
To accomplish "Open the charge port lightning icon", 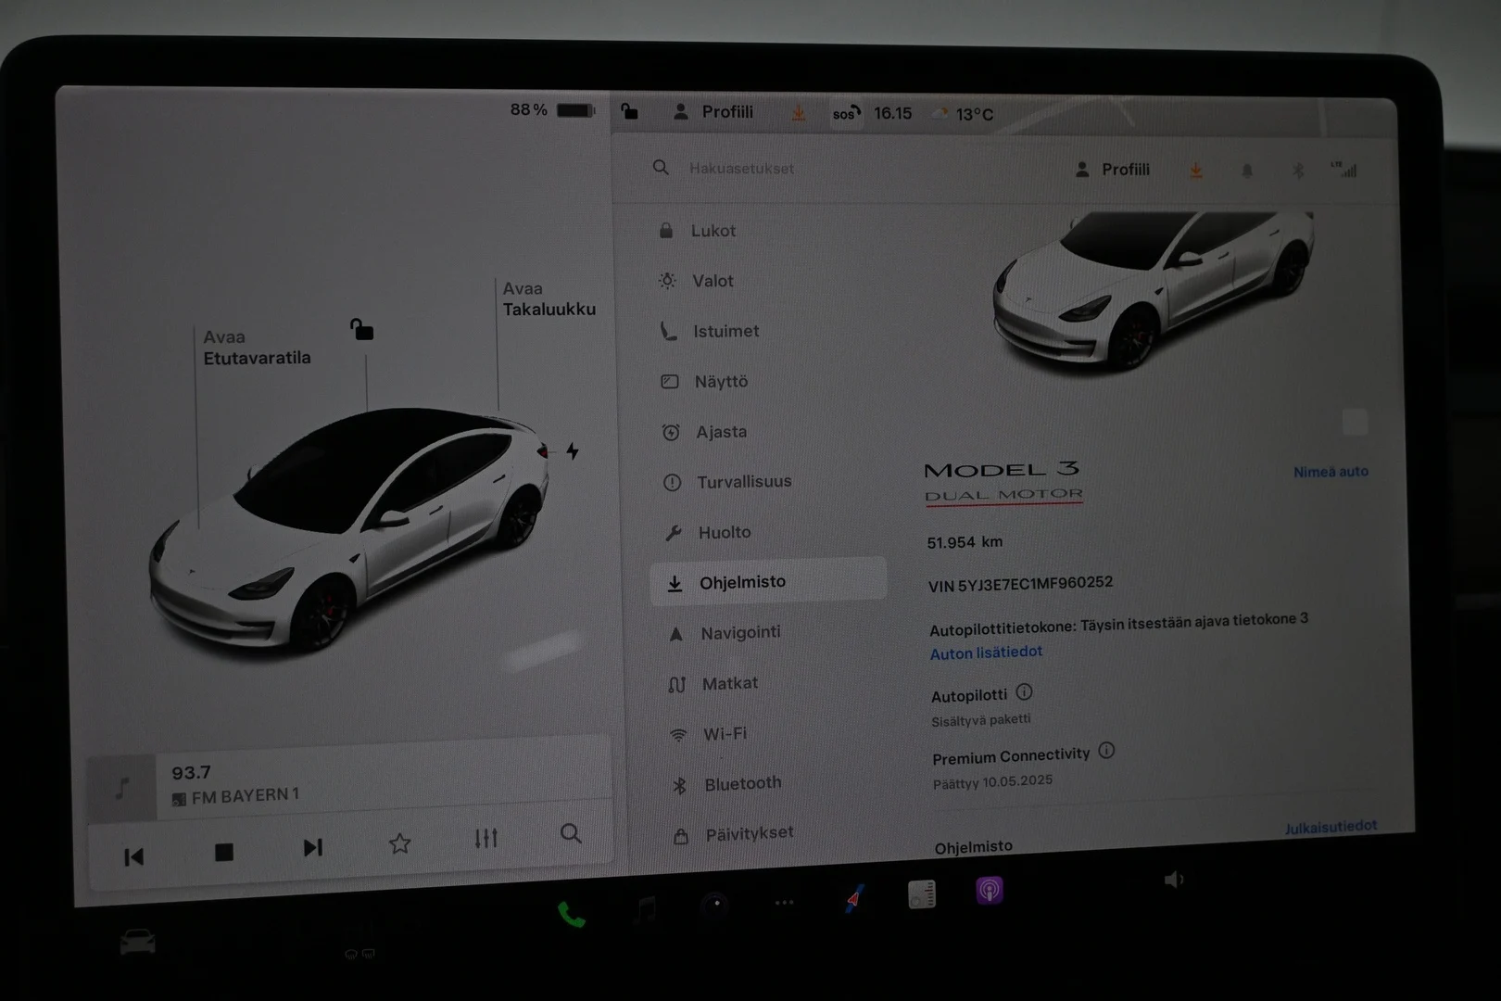I will (x=573, y=451).
